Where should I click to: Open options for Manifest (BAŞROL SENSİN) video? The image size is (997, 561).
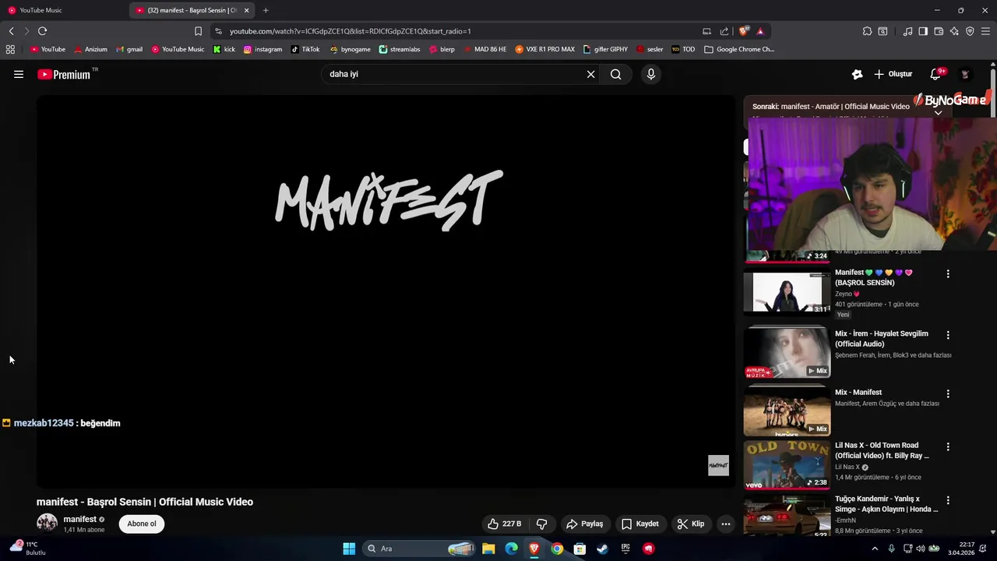(x=948, y=273)
